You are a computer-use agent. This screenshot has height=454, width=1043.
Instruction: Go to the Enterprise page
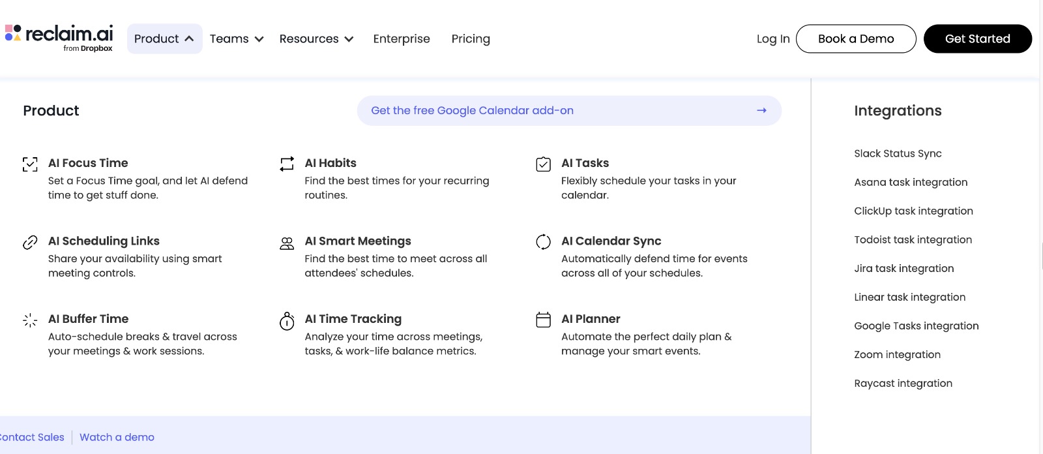(x=402, y=39)
